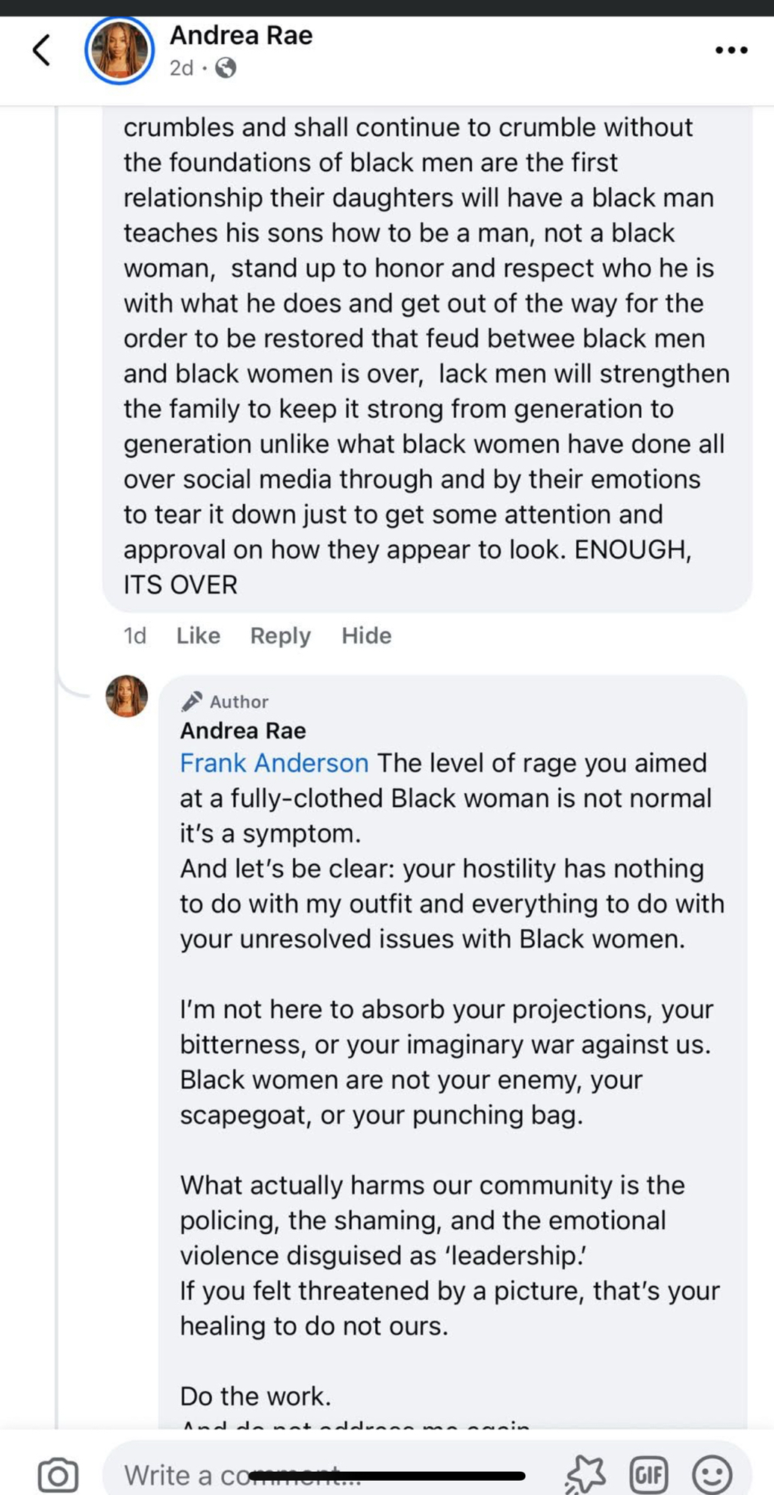
Task: Reply to Frank Anderson's comment
Action: pyautogui.click(x=280, y=635)
